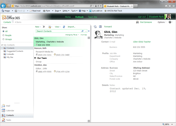Open the Options dropdown

(x=162, y=22)
